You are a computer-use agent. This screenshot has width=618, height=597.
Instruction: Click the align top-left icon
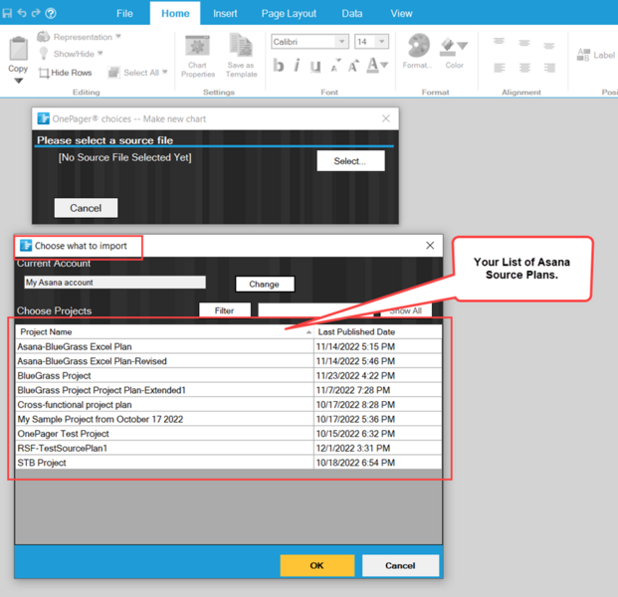tap(499, 42)
